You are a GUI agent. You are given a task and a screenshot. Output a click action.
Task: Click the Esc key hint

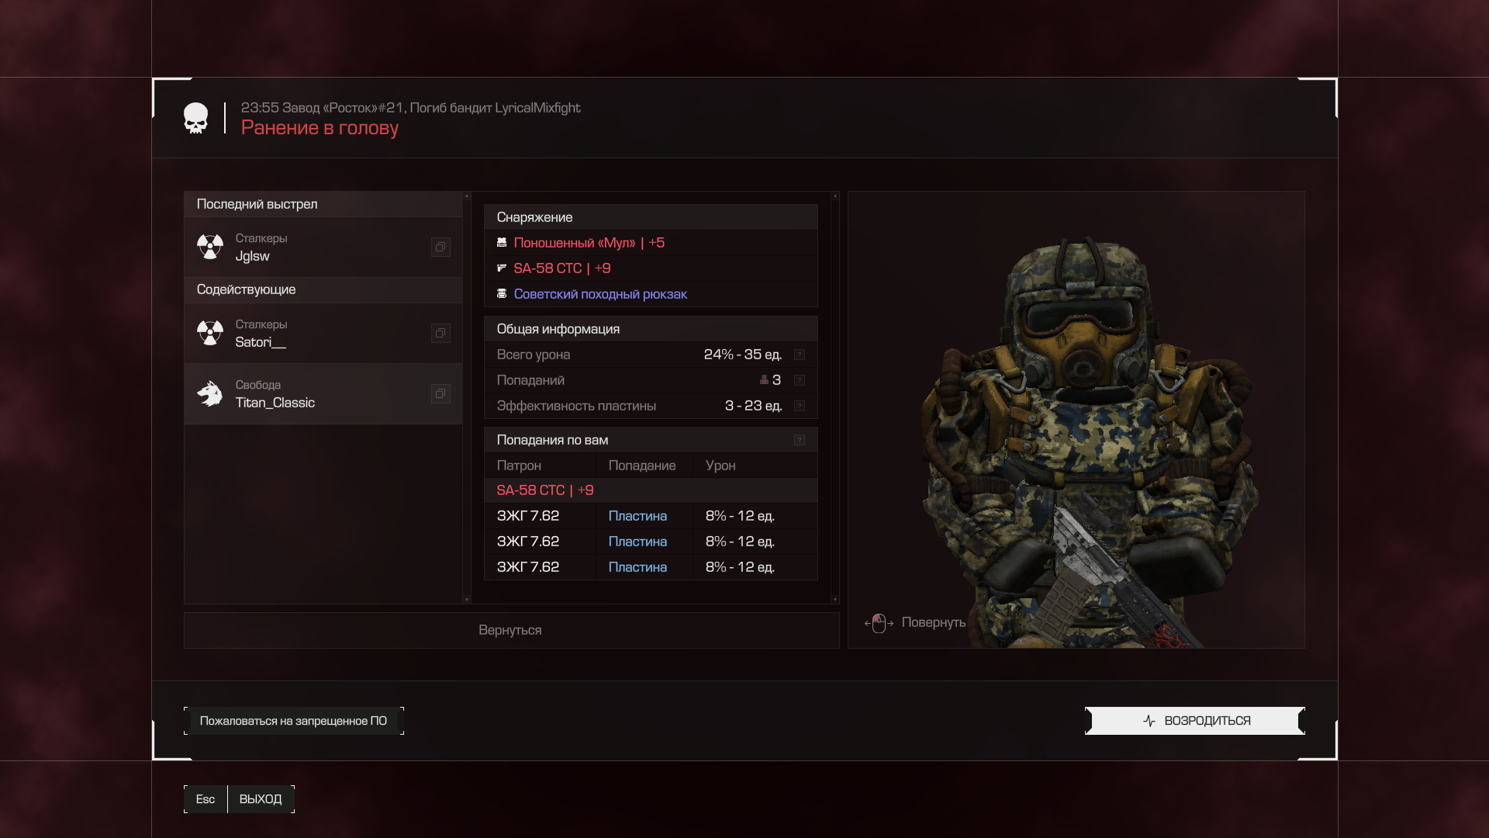coord(206,799)
